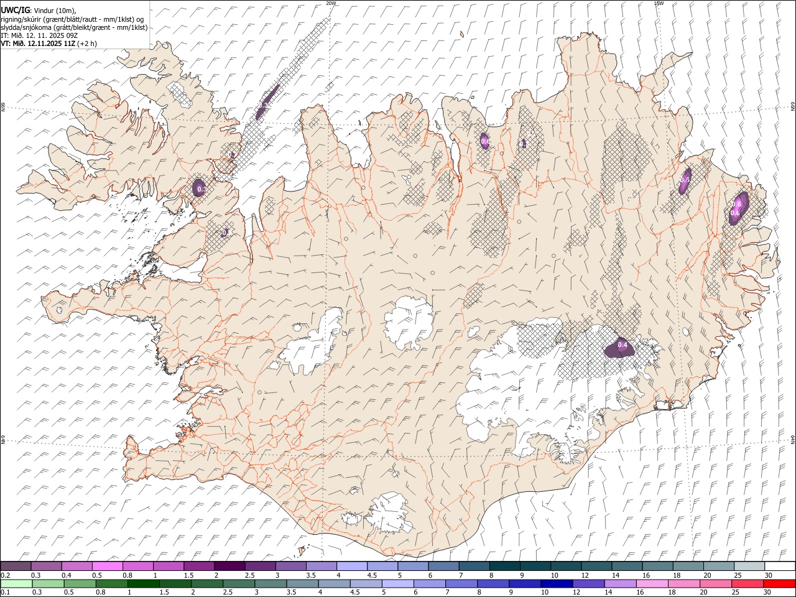Select the 'Vindur (10m)' label
Viewport: 796px width, 597px height.
(x=54, y=11)
